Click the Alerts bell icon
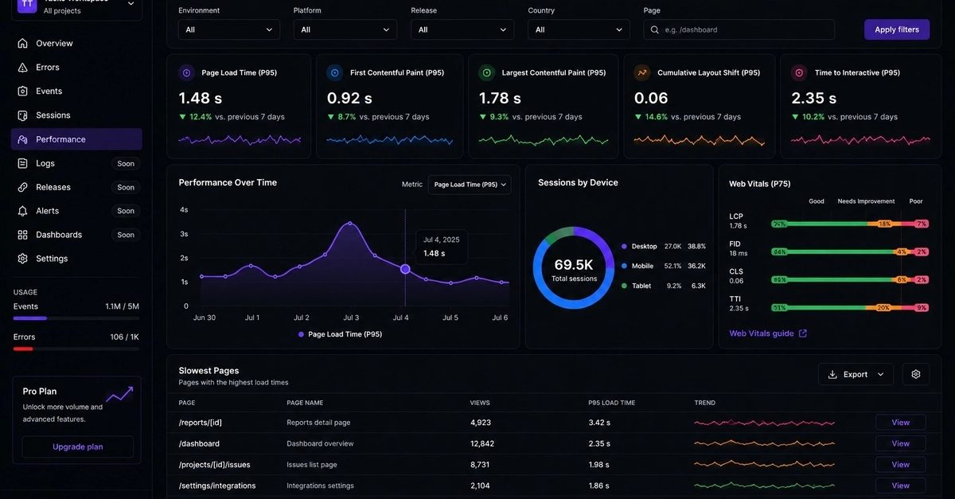The image size is (955, 499). coord(22,211)
